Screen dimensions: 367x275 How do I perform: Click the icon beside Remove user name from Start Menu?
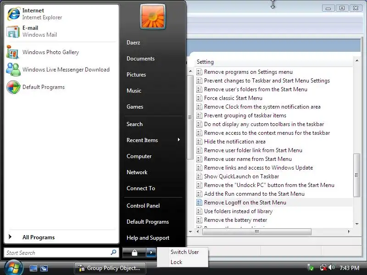[199, 159]
